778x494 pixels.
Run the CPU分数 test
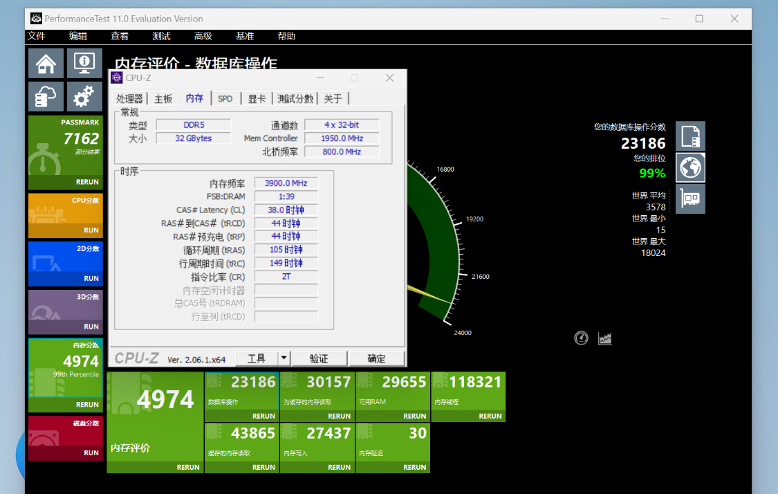coord(91,230)
